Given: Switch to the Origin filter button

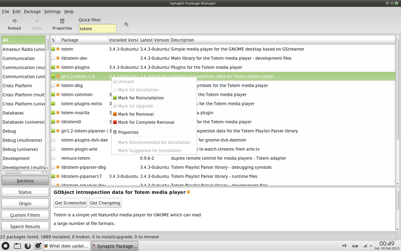Looking at the screenshot, I should coord(25,204).
